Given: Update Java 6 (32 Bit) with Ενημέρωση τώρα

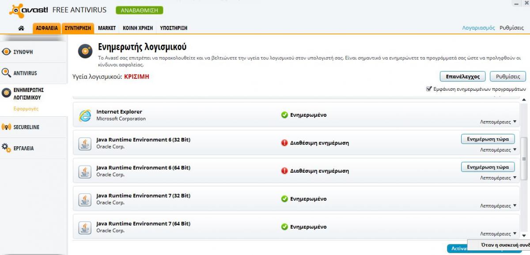Looking at the screenshot, I should click(x=488, y=139).
